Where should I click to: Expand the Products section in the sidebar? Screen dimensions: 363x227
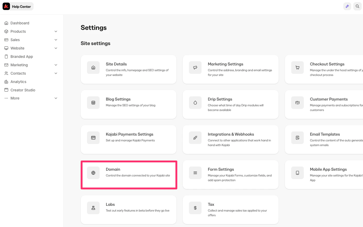[56, 31]
